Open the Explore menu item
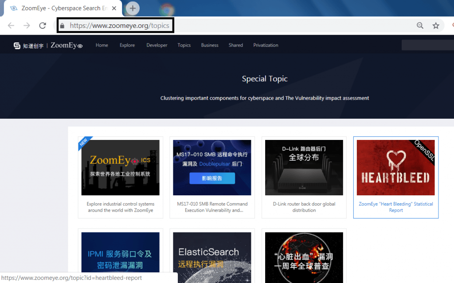Viewport: 454px width, 283px height. coord(127,45)
